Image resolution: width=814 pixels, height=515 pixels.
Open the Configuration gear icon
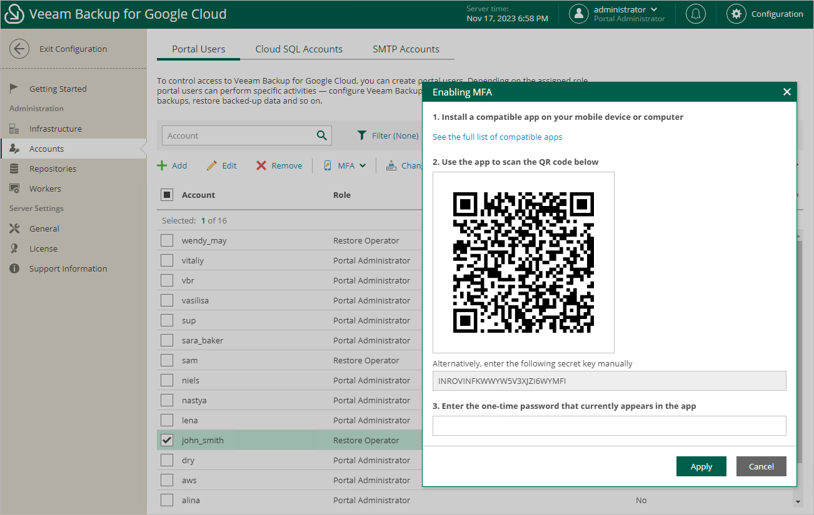pos(736,14)
